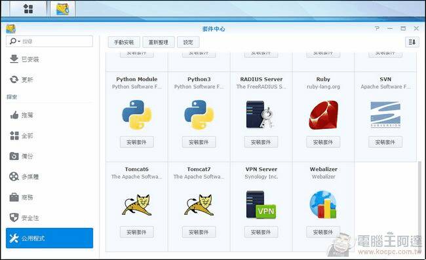This screenshot has width=426, height=260.
Task: Click the Package Center window title icon
Action: pos(11,29)
